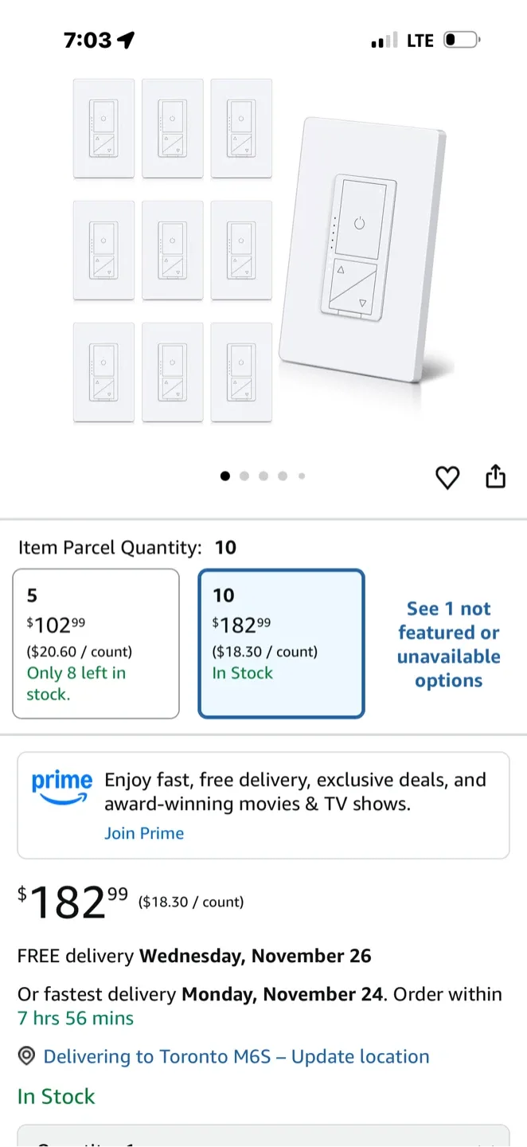Select the 10-pack purchase option
The image size is (527, 1147).
click(x=281, y=643)
